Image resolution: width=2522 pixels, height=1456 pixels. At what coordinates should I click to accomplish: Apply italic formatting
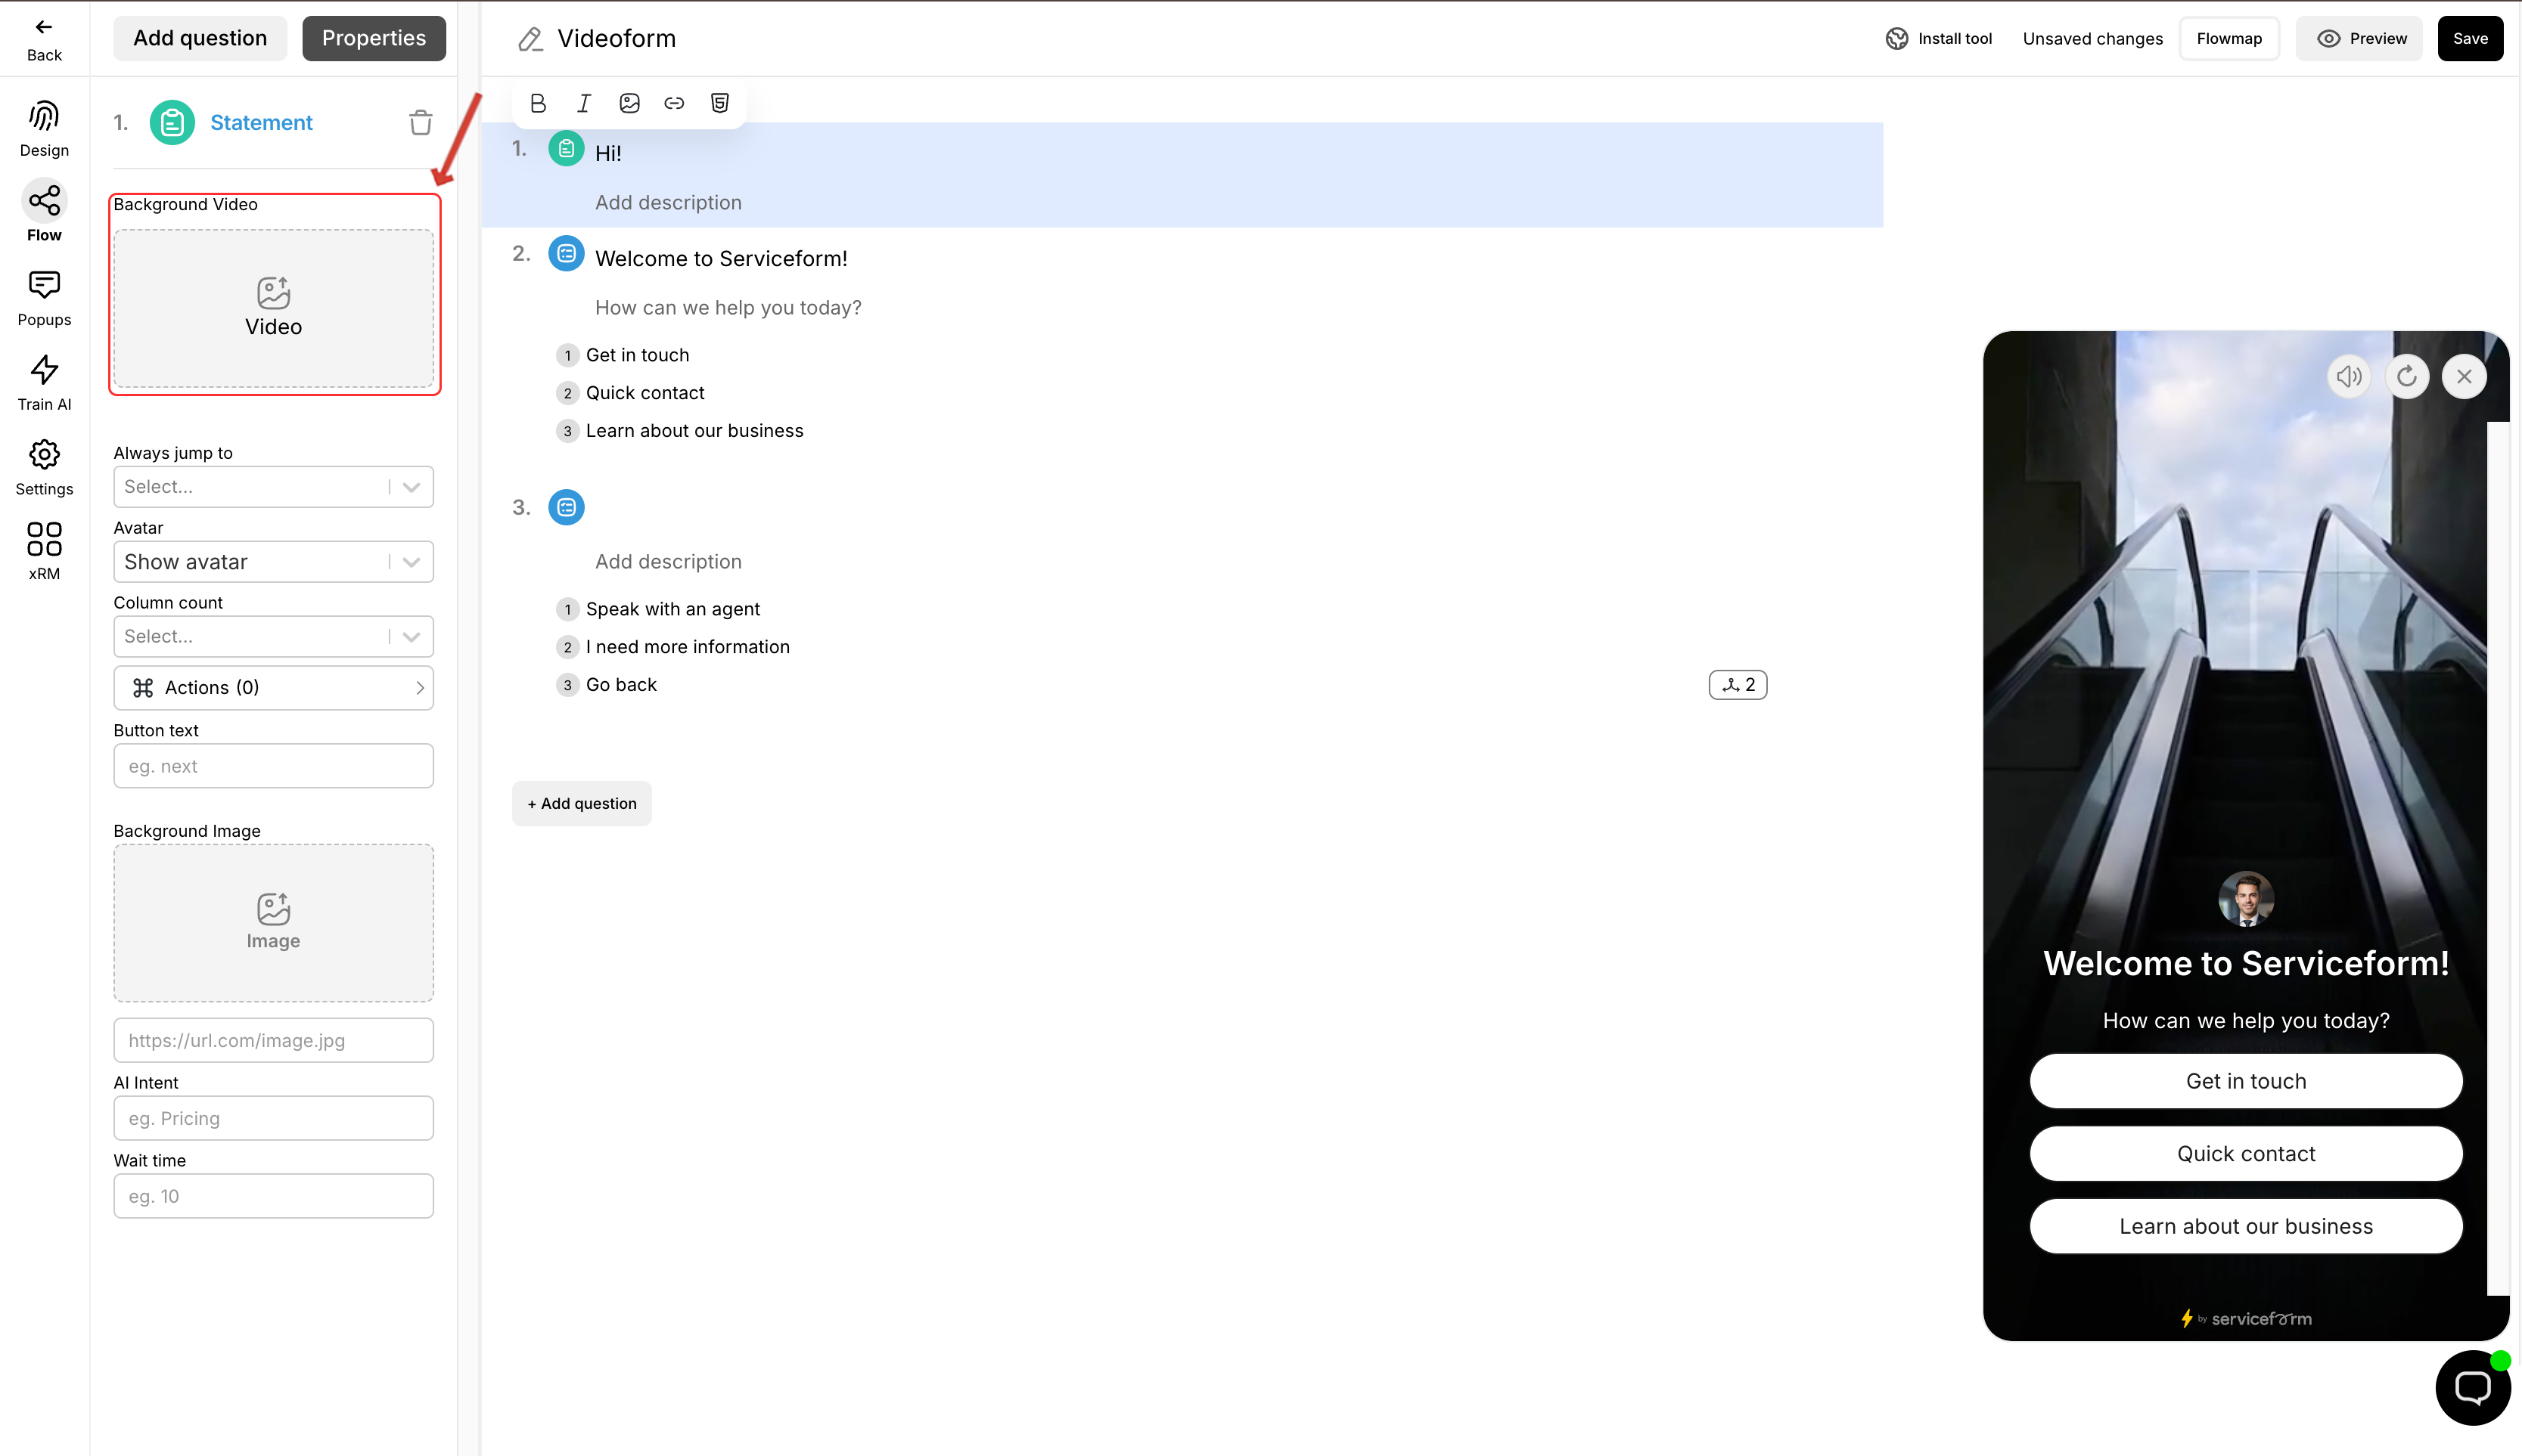coord(584,103)
